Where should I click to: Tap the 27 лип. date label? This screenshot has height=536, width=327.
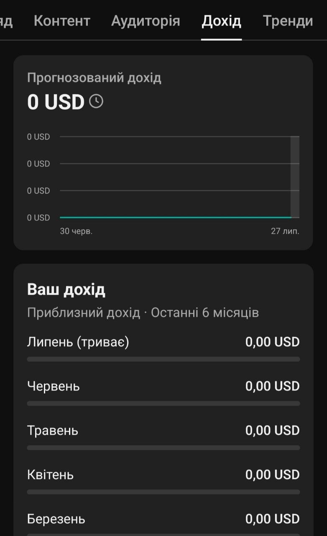coord(285,231)
